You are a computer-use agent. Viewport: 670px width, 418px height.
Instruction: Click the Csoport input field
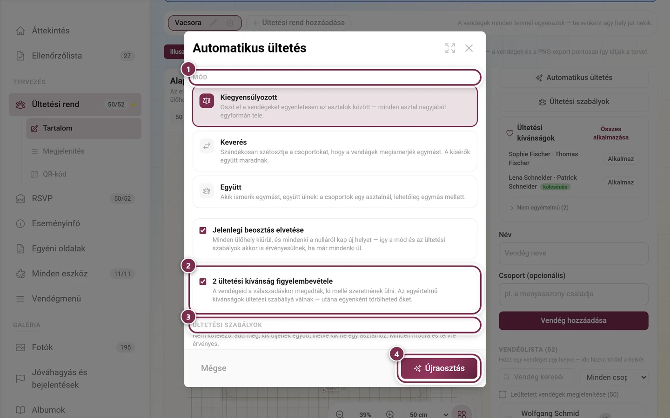(574, 294)
